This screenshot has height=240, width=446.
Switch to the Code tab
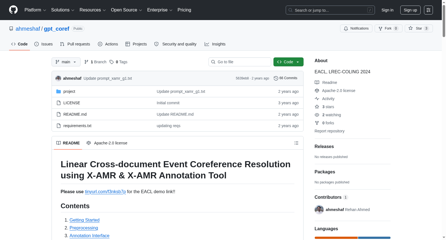tap(20, 44)
